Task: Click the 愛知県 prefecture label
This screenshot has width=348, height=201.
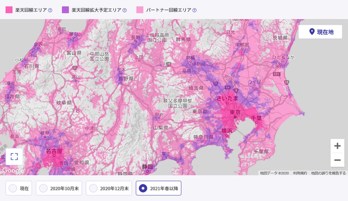Action: [82, 162]
